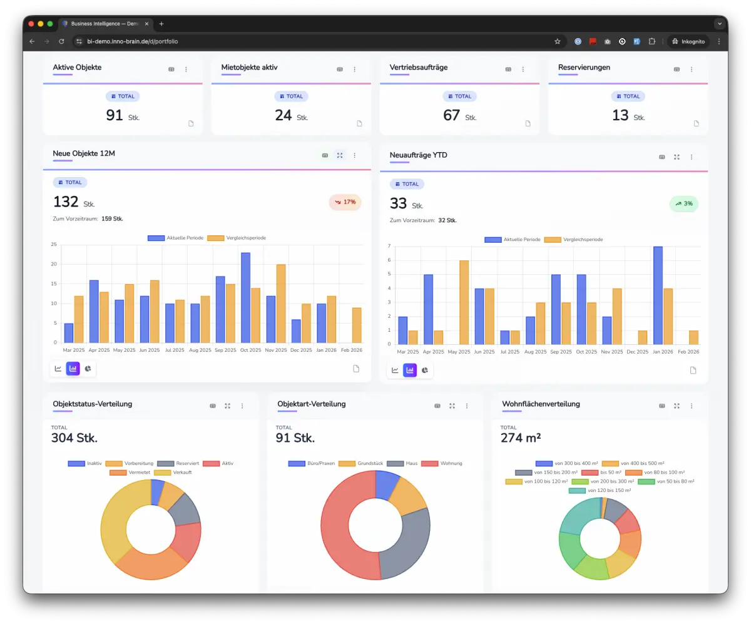Screen dimensions: 751x624
Task: Toggle 'von 300 bis 400 m²' legend entry
Action: (567, 463)
